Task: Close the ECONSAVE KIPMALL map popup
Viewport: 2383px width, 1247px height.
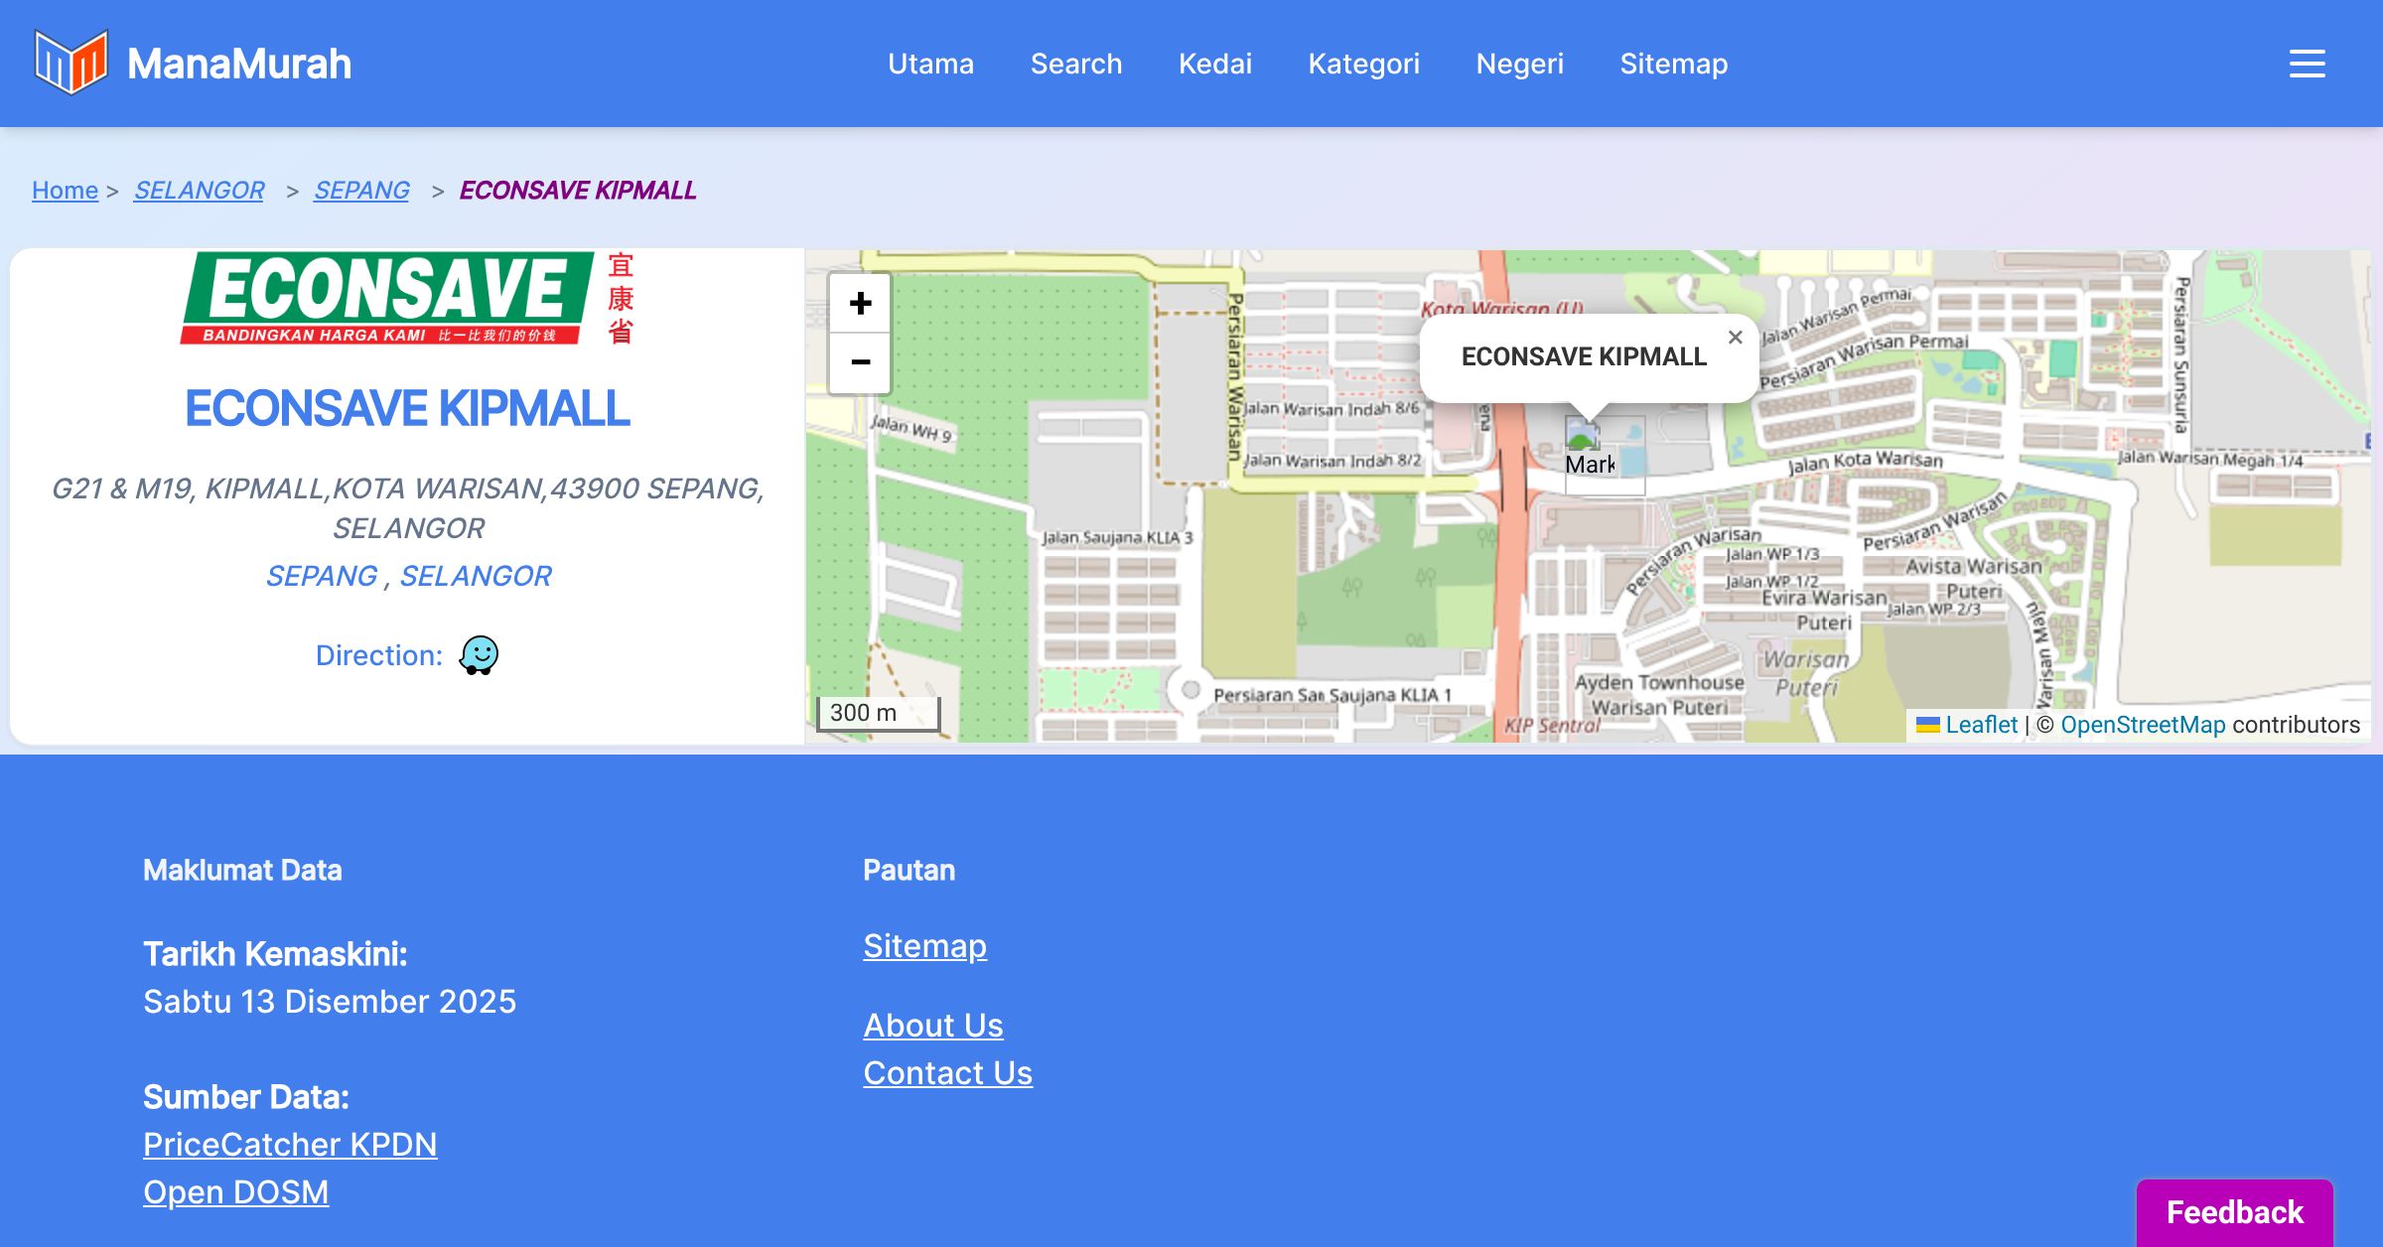Action: click(x=1735, y=338)
